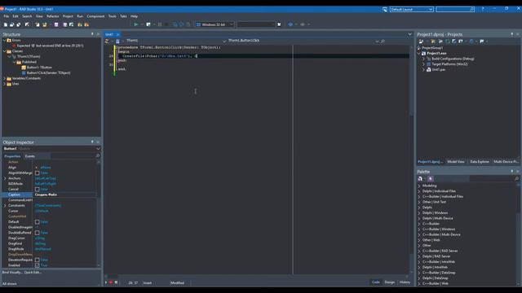This screenshot has width=522, height=293.
Task: Click the New Items toolbar icon
Action: [6, 24]
